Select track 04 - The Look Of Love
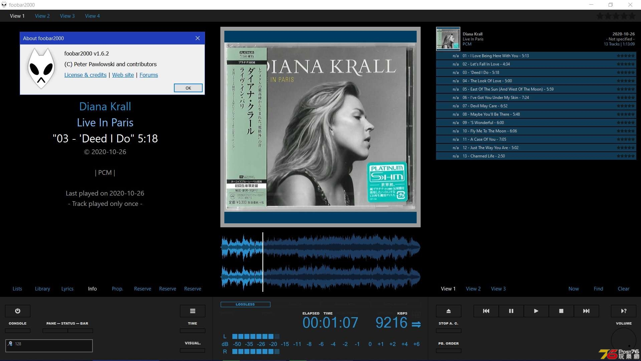Viewport: 641px width, 361px height. click(536, 81)
